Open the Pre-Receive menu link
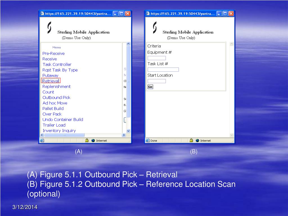 [x=53, y=53]
